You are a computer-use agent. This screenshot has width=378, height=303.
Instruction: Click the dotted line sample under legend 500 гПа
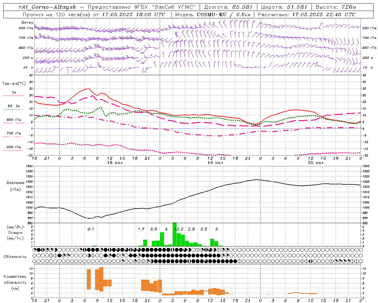13,151
